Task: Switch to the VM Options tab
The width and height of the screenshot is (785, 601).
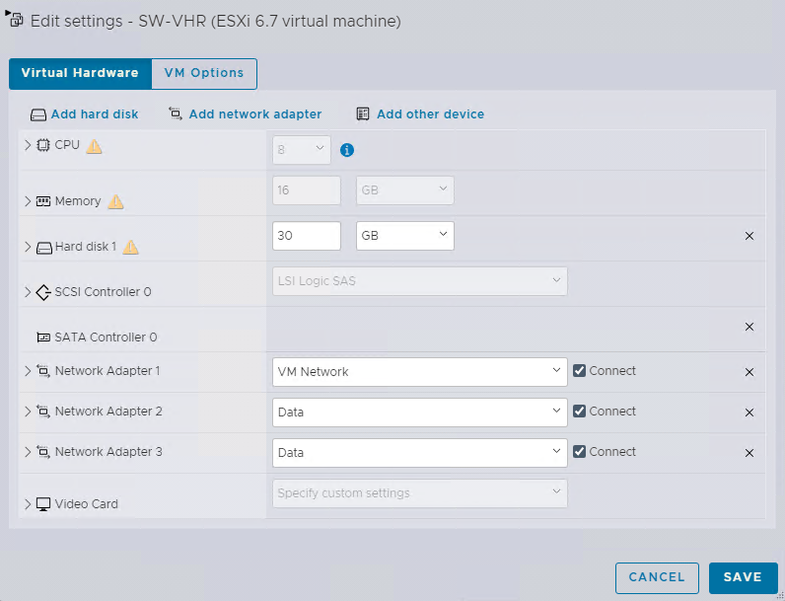Action: tap(204, 74)
